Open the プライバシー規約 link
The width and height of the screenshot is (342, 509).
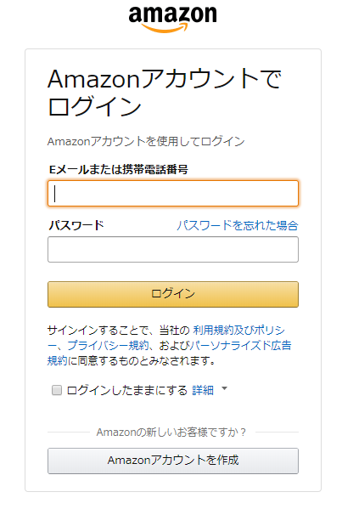tap(108, 345)
